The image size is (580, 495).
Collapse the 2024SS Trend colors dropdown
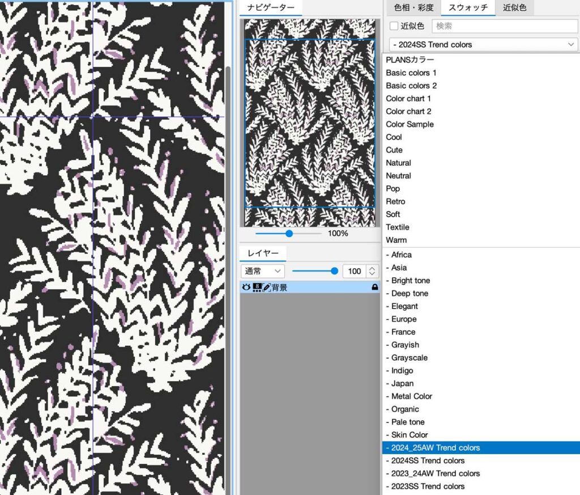click(x=483, y=45)
